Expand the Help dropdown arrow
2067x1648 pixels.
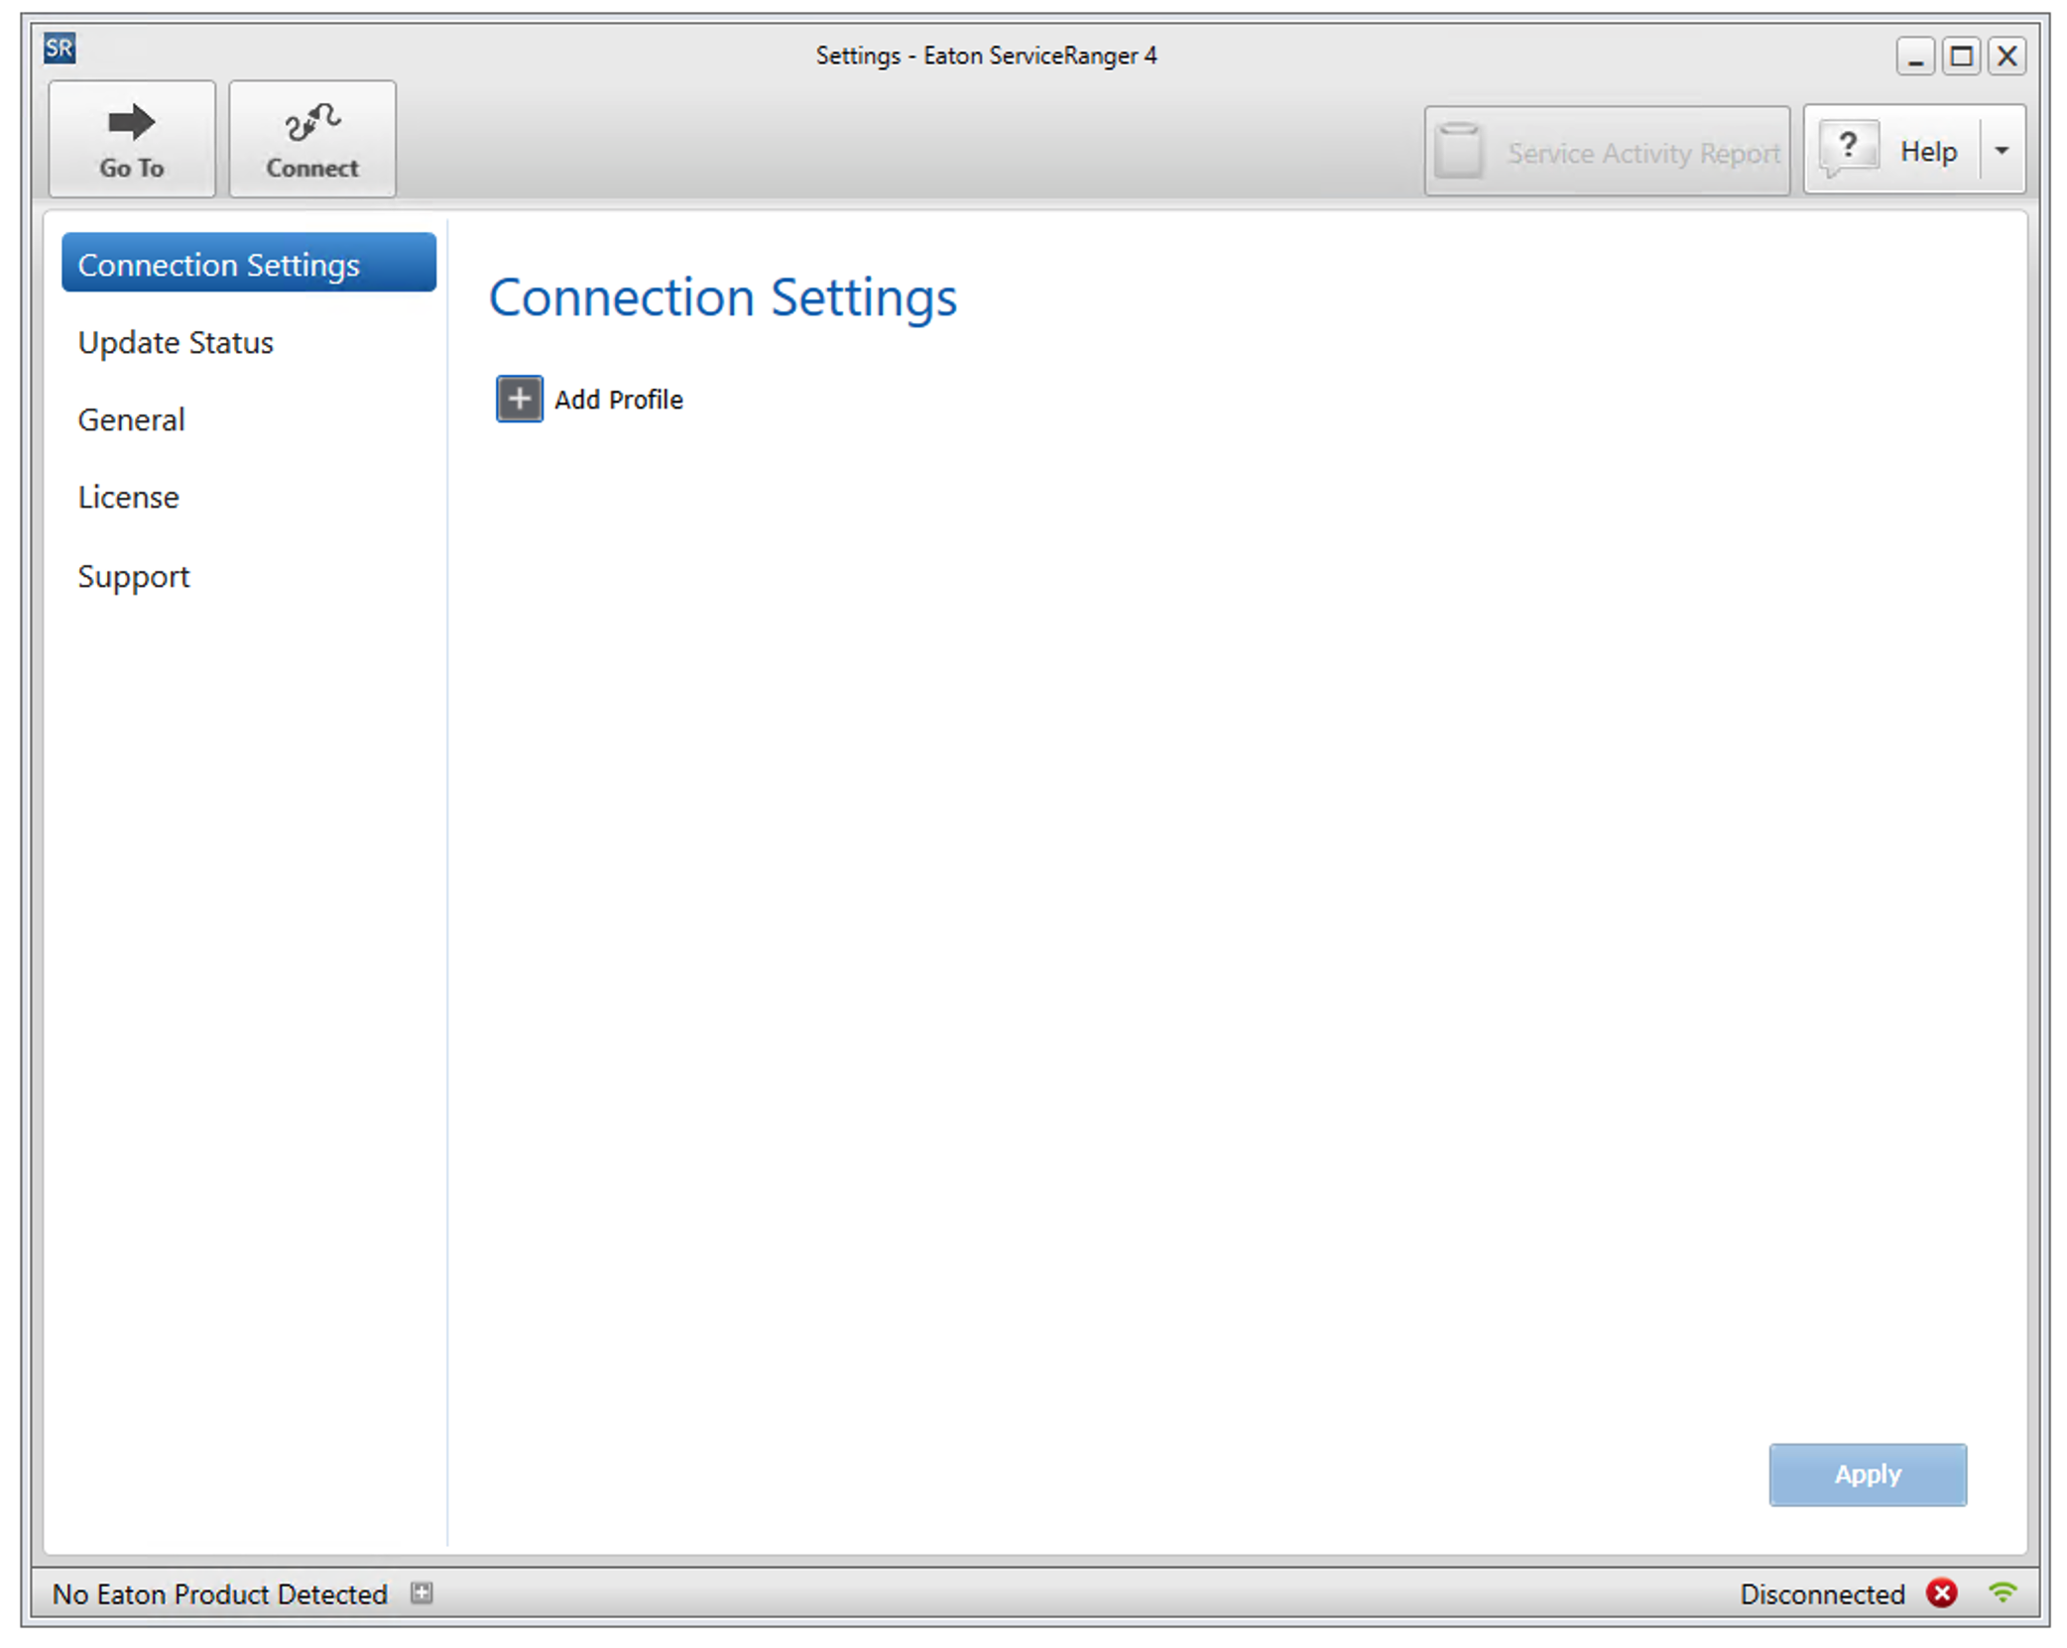click(x=2002, y=151)
